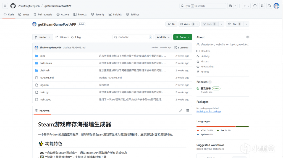The width and height of the screenshot is (283, 158).
Task: Open the README outline list icon
Action: point(188,110)
